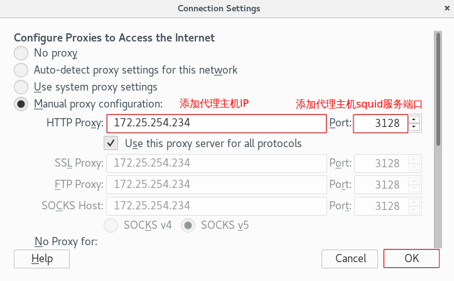454x281 pixels.
Task: Click the HTTP Proxy port number field
Action: point(381,123)
